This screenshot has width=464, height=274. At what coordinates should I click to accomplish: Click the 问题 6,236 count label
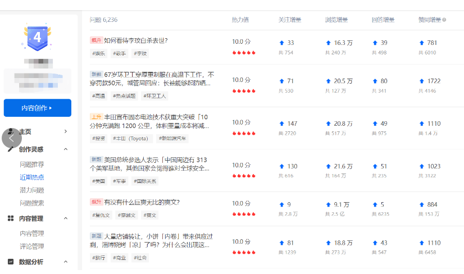tap(103, 20)
